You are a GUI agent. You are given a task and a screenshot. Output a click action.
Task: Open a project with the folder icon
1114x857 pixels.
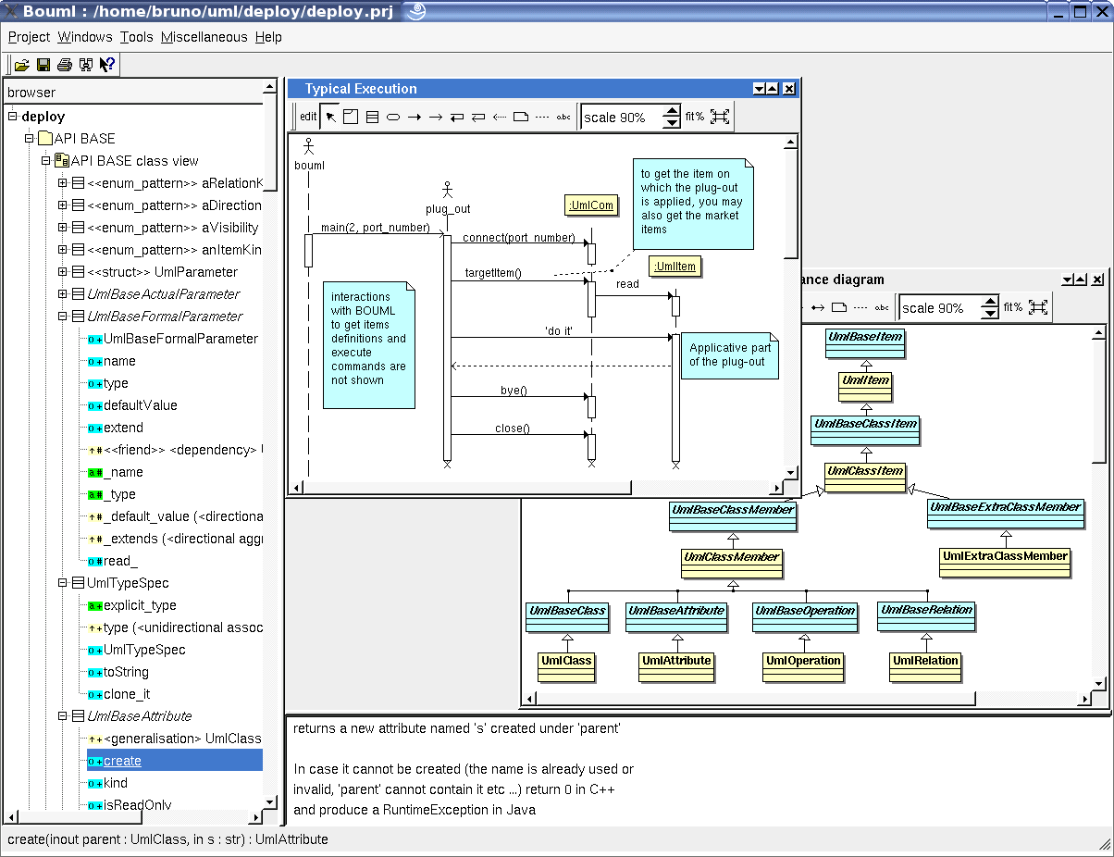coord(21,65)
